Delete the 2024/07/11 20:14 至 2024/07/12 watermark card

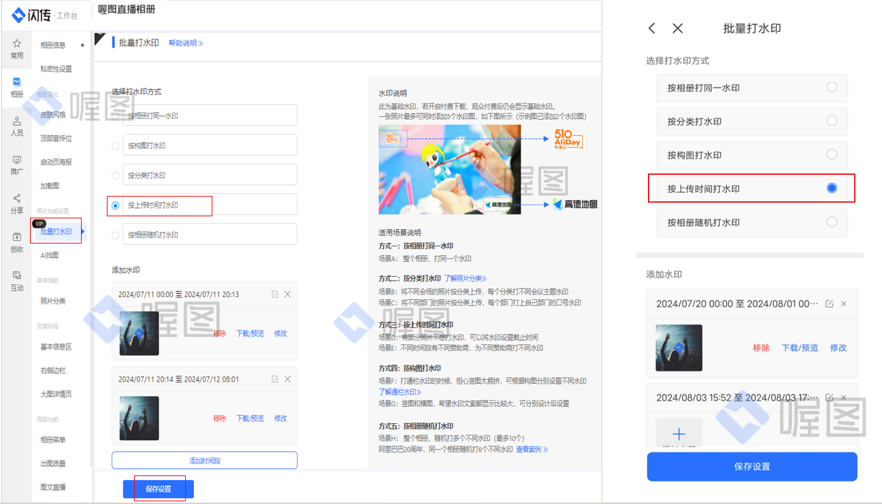pos(287,380)
